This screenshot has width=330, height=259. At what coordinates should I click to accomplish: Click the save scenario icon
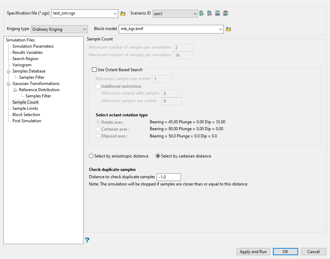tap(218, 13)
